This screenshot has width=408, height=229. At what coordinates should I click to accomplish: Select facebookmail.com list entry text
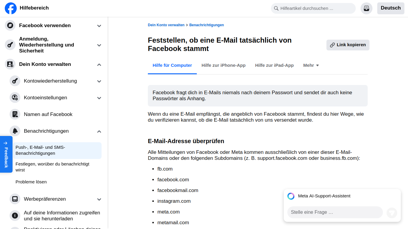pos(178,190)
